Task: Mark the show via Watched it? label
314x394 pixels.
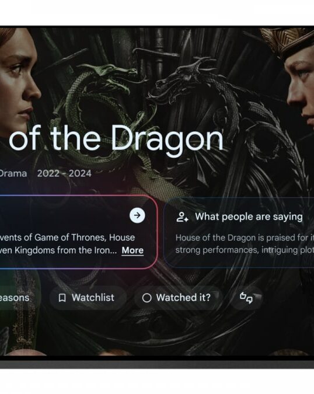Action: click(183, 298)
